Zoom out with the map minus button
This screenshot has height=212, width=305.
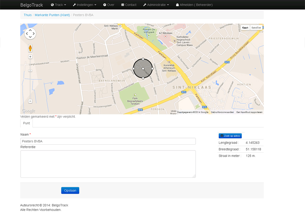pos(30,101)
